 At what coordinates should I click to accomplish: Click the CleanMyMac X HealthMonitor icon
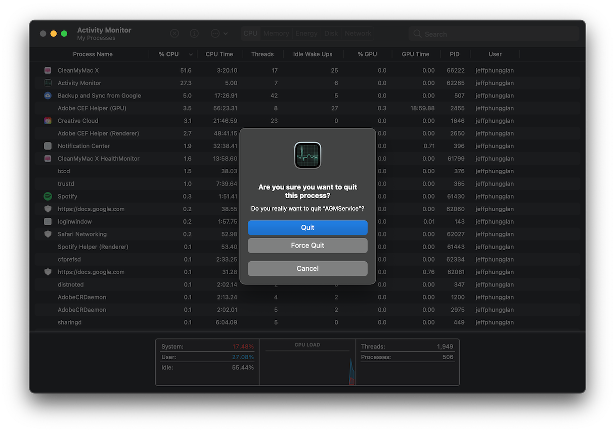click(48, 159)
